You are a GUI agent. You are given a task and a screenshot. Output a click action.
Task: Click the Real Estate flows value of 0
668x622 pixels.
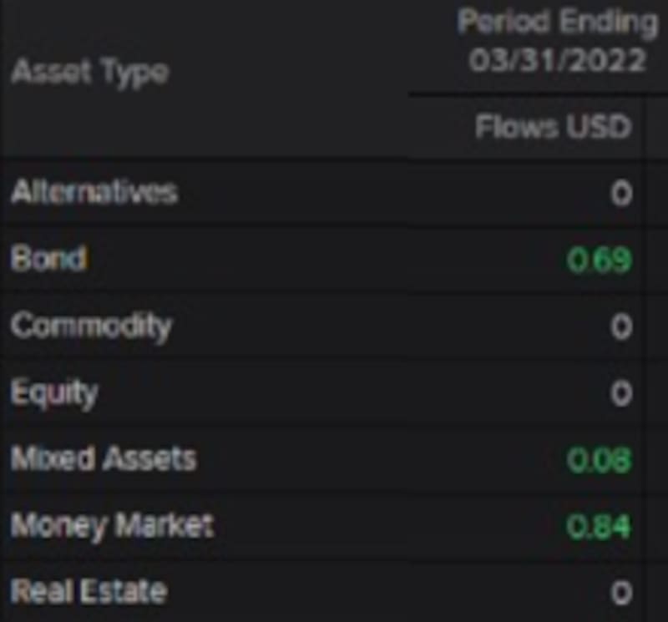[620, 593]
